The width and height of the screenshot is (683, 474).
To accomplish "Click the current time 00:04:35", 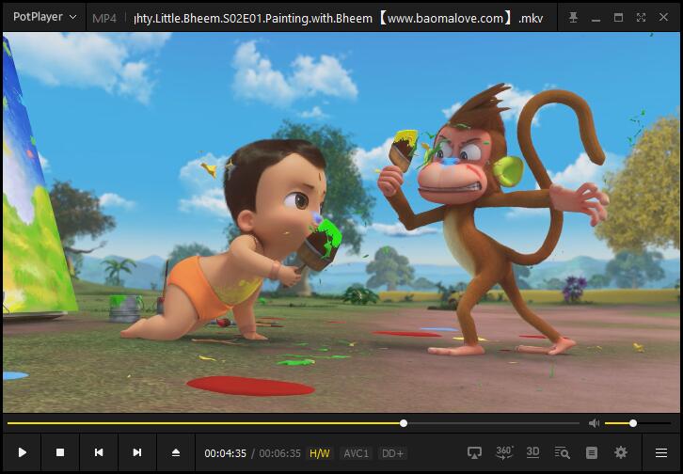I will pyautogui.click(x=225, y=453).
